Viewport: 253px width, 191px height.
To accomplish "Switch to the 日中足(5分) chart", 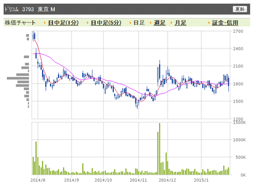I will click(x=106, y=23).
